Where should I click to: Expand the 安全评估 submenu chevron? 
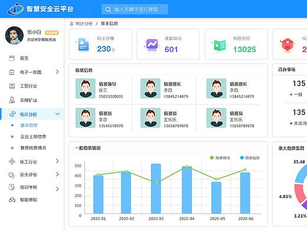tap(57, 175)
